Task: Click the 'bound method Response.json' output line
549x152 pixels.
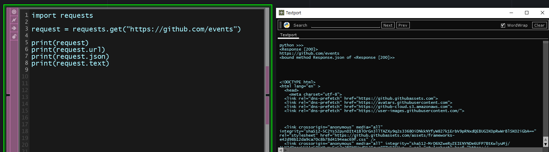Action: 337,57
